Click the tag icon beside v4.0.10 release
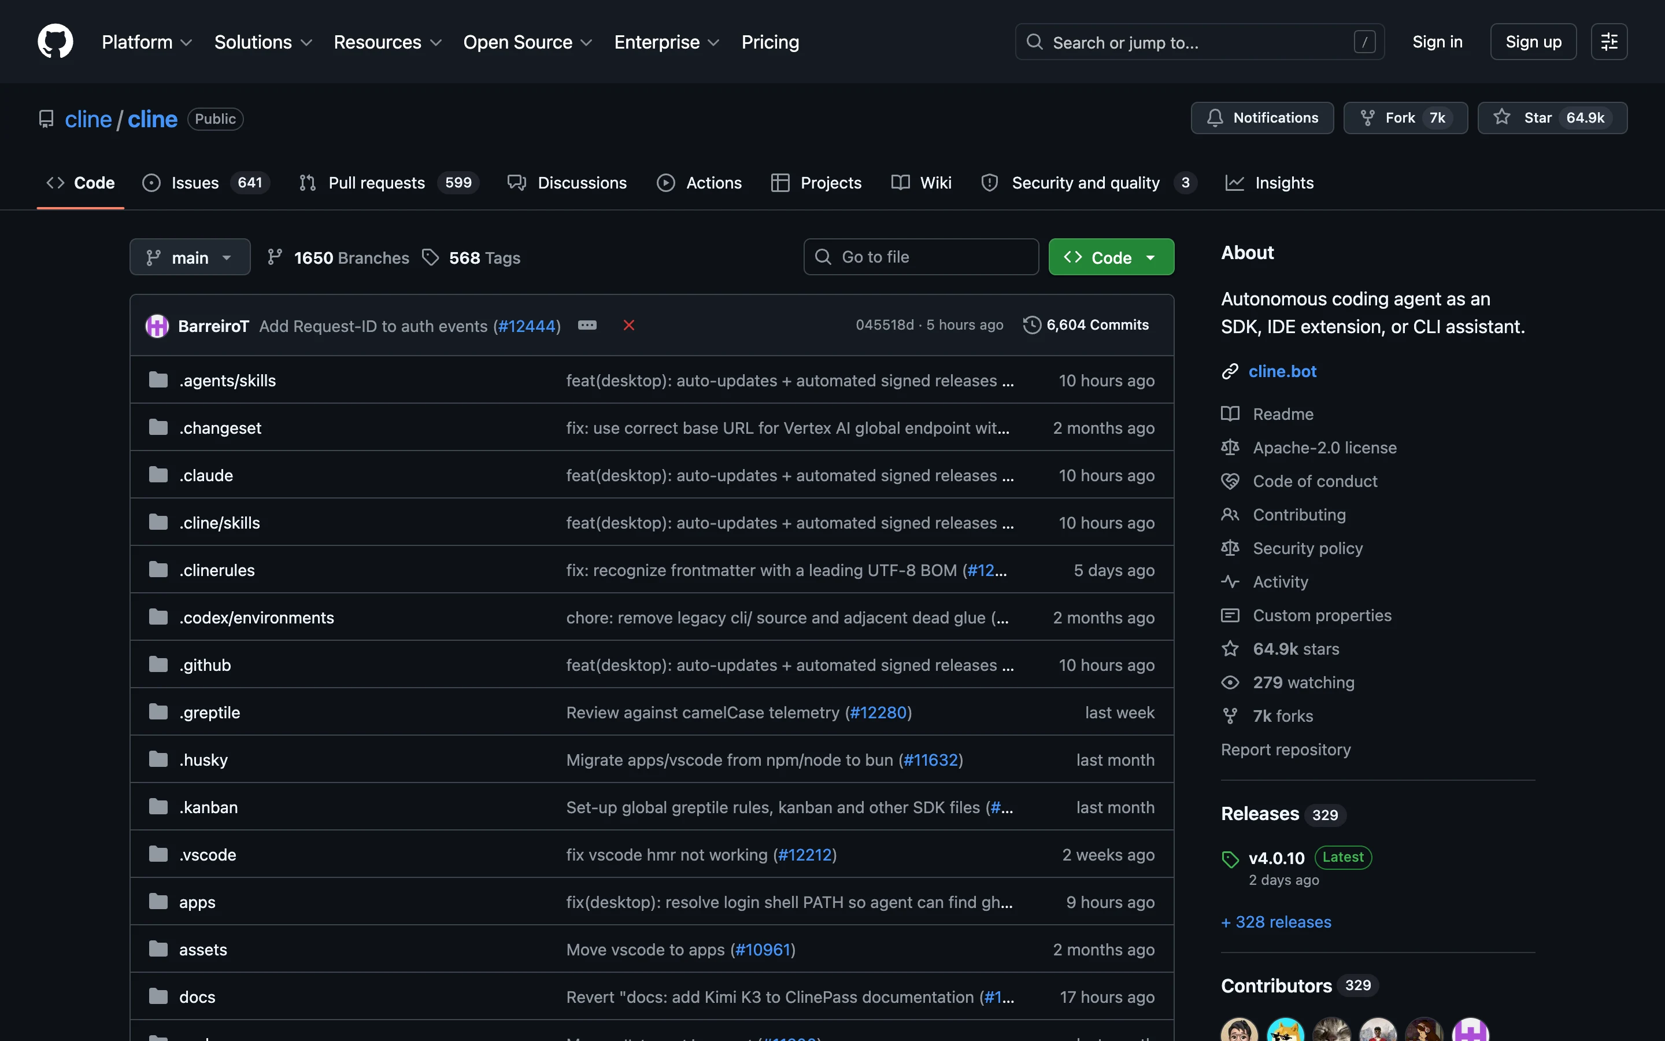This screenshot has width=1665, height=1041. pos(1230,859)
